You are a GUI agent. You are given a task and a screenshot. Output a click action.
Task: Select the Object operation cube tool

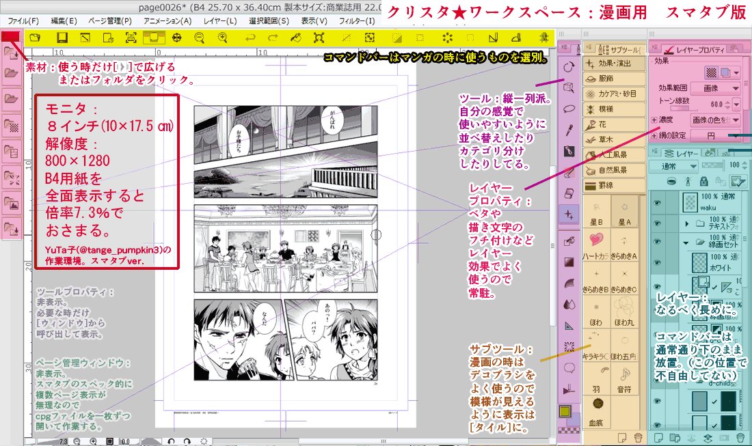click(569, 87)
